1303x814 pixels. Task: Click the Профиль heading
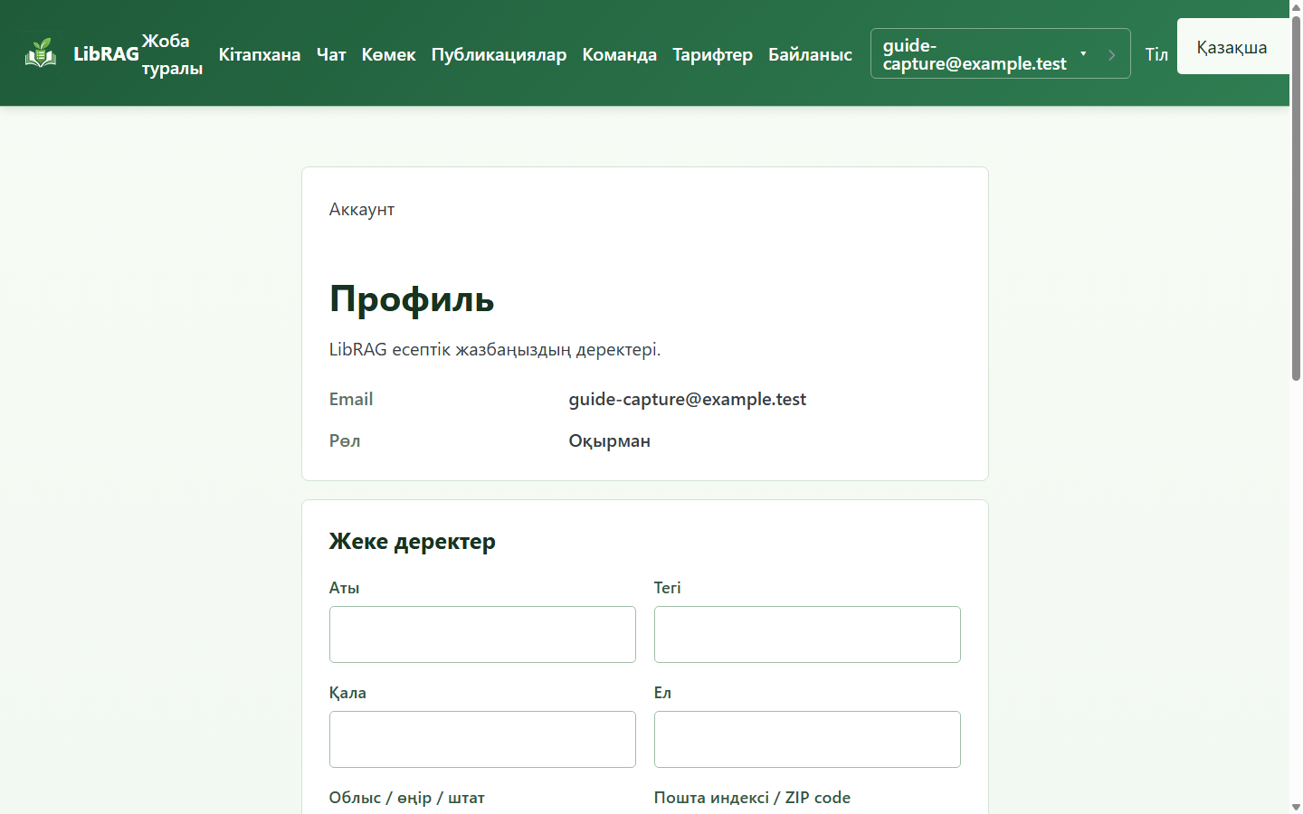pos(412,298)
